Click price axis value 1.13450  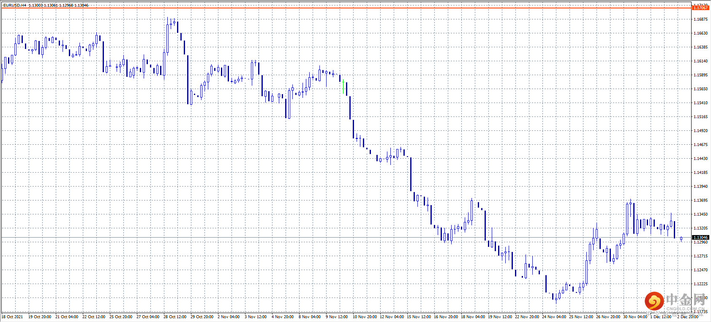click(701, 214)
